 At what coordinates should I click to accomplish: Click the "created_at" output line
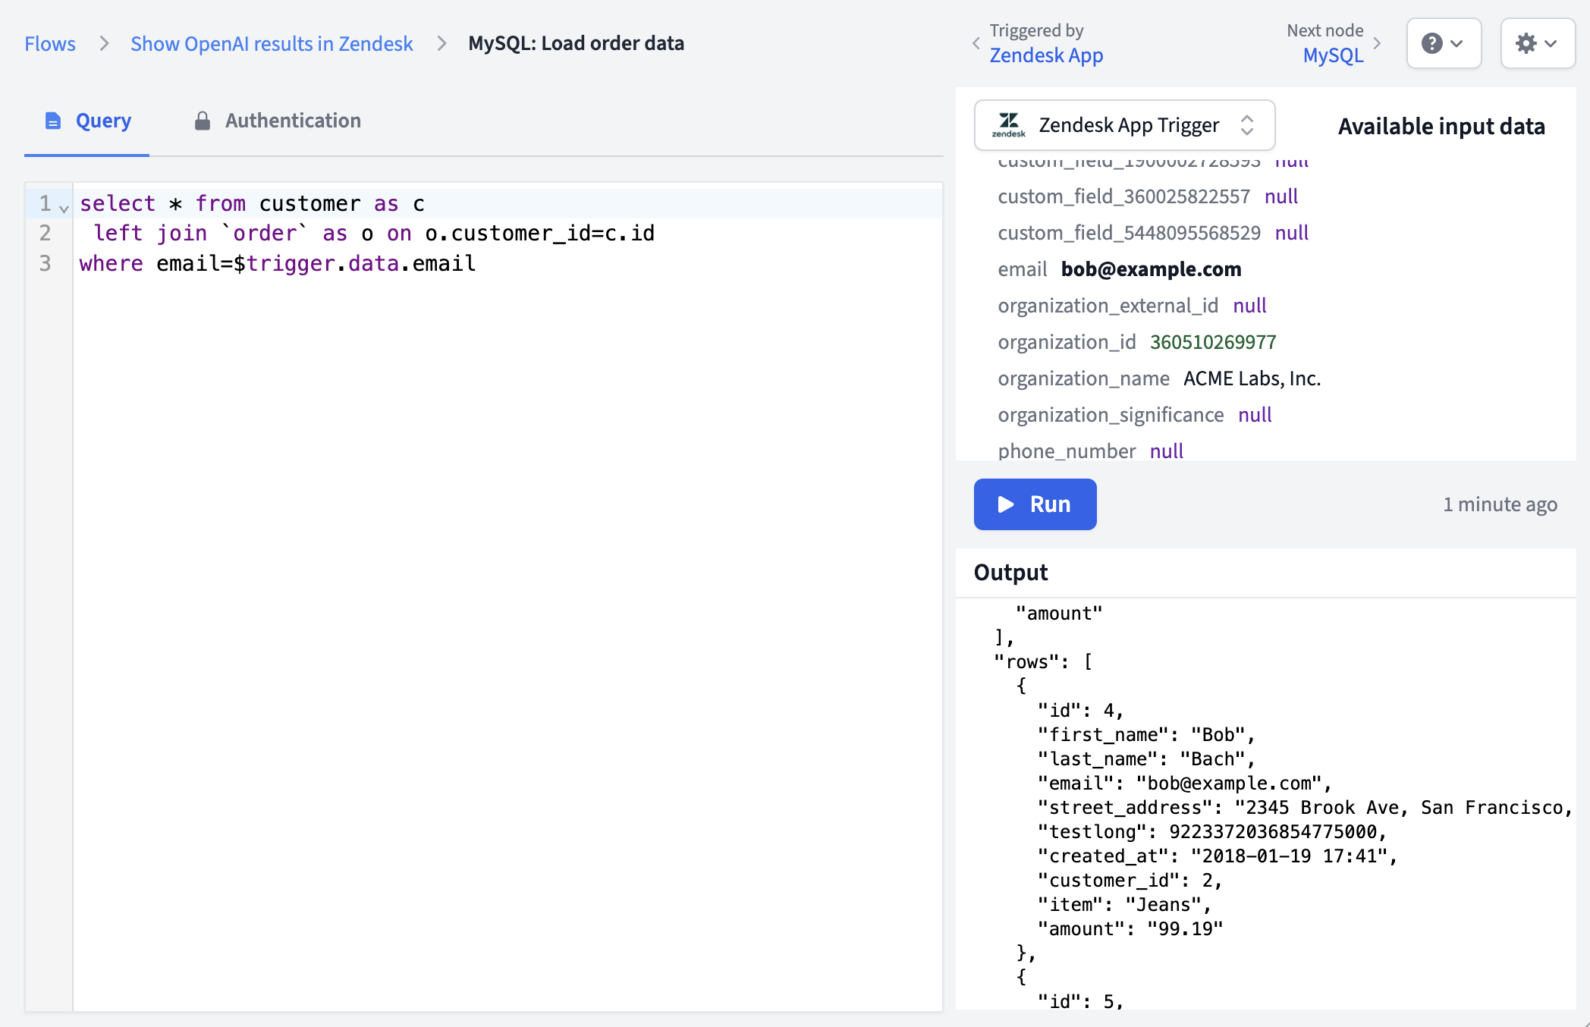(x=1218, y=856)
